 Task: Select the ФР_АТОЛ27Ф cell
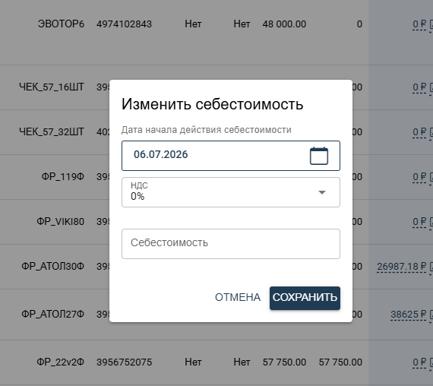click(x=52, y=314)
